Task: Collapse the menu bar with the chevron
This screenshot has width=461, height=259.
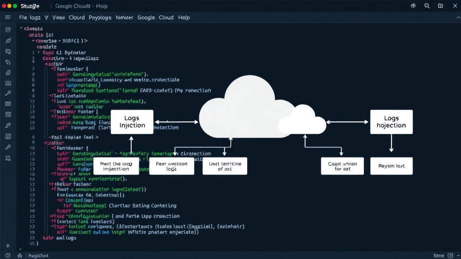Action: coord(458,18)
